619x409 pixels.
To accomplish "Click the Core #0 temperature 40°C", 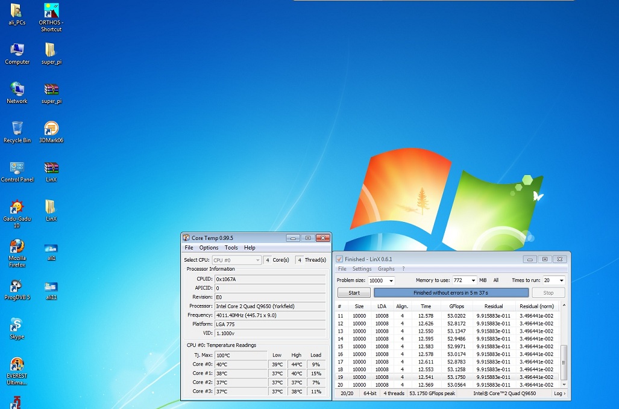I will [x=241, y=364].
